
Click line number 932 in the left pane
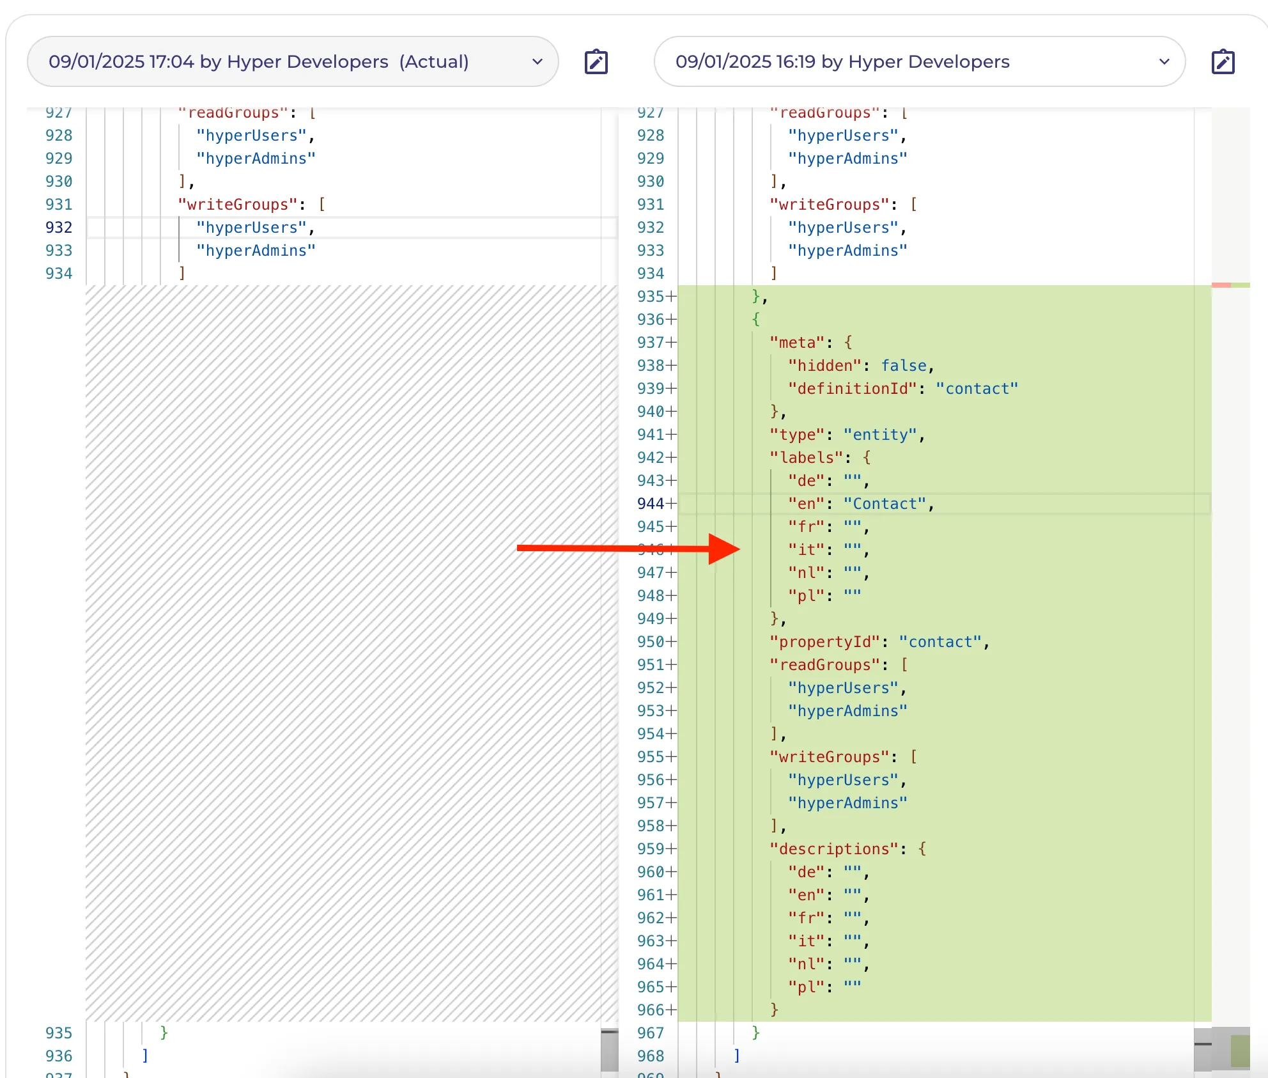(x=59, y=228)
